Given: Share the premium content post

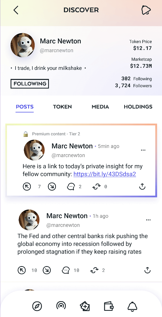Looking at the screenshot, I should 142,186.
